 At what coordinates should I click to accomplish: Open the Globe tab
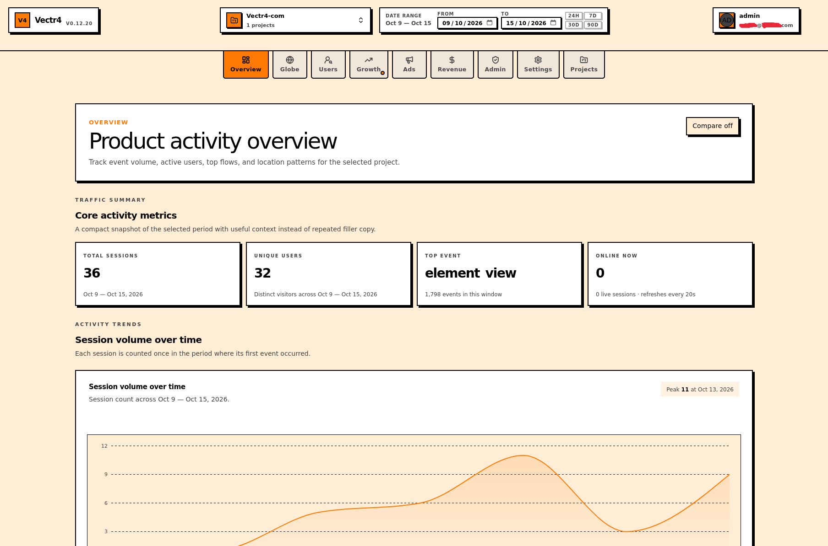290,64
